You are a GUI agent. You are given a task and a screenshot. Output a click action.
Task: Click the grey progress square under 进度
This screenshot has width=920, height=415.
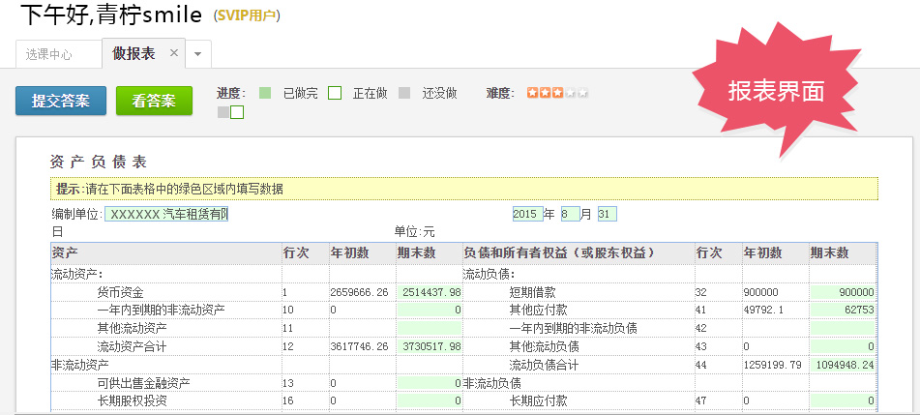[223, 113]
